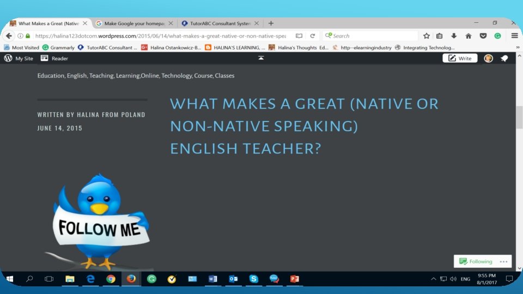Screen dimensions: 523x294
Task: Open Halina's Thoughts Ed... bookmark
Action: tap(299, 48)
